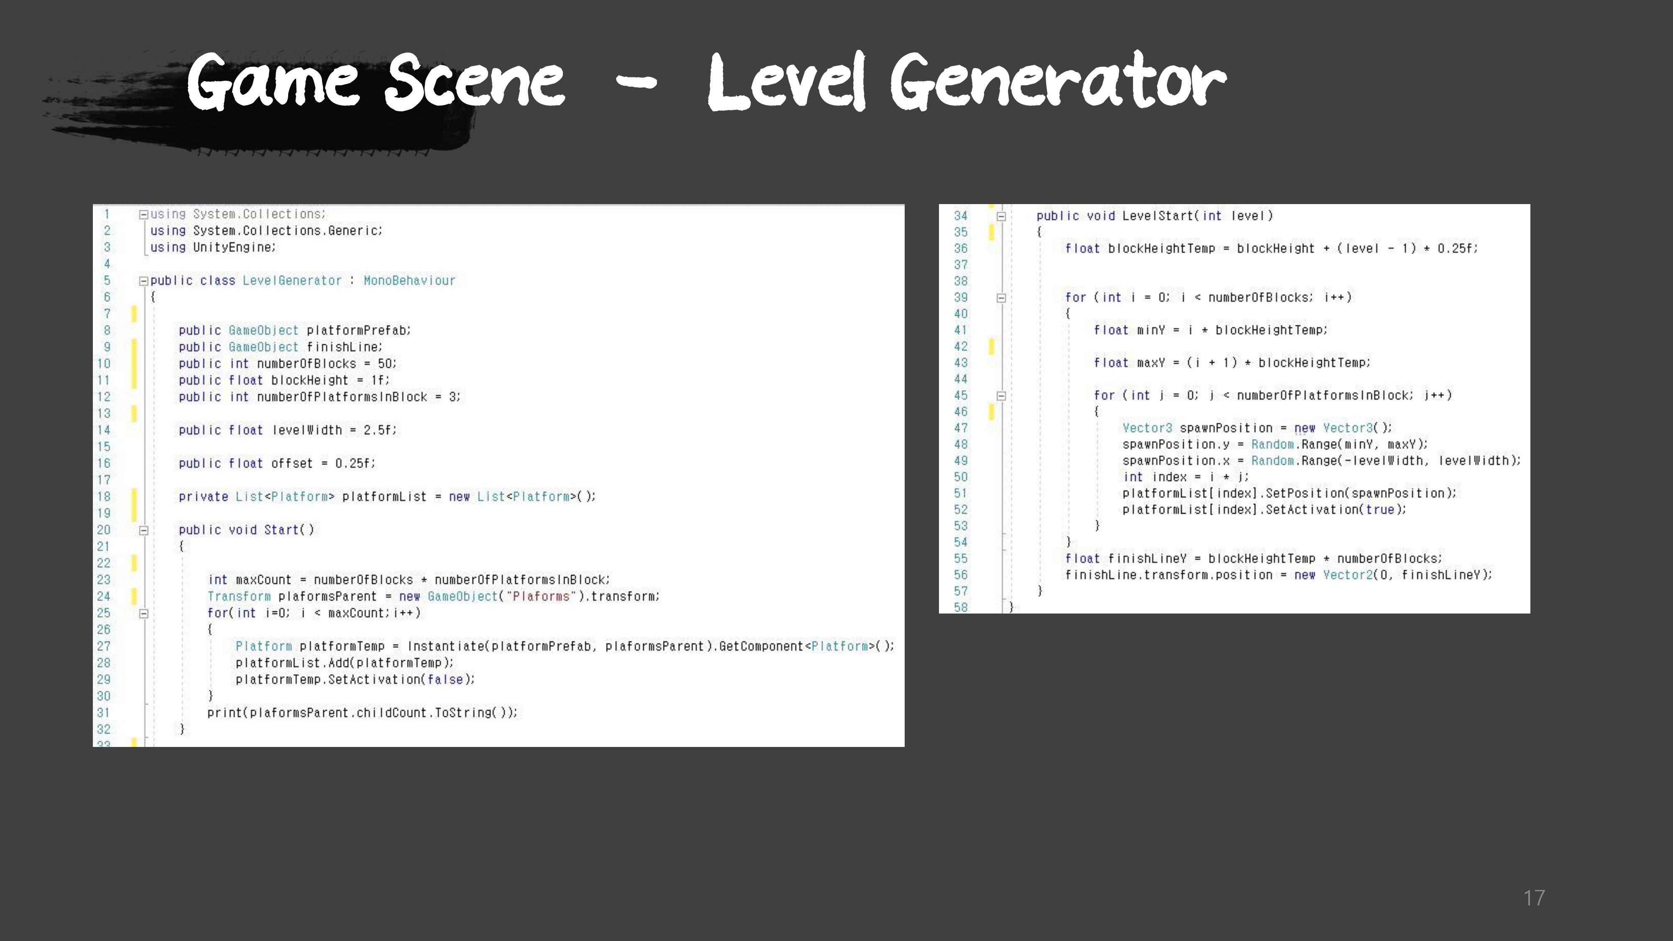Click the "Plaforms" string literal on line 24
Viewport: 1673px width, 941px height.
[x=541, y=597]
